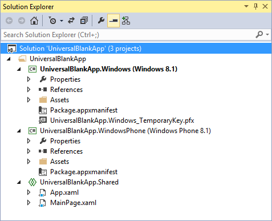Toggle Auto Hide pin for Solution Explorer
The height and width of the screenshot is (221, 272).
pos(256,6)
